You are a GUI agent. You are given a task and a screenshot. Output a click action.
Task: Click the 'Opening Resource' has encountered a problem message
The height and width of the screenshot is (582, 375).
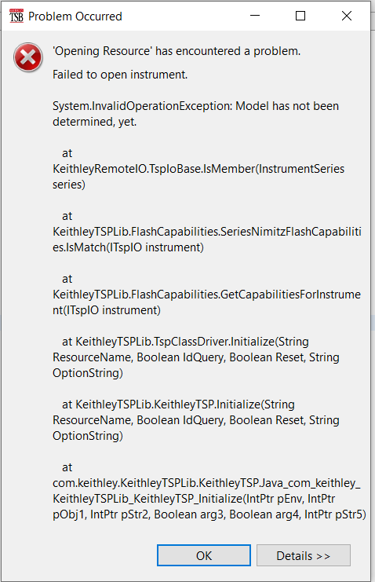(x=177, y=51)
